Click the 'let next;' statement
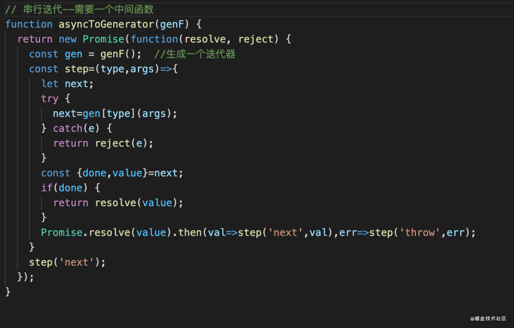 (x=67, y=84)
